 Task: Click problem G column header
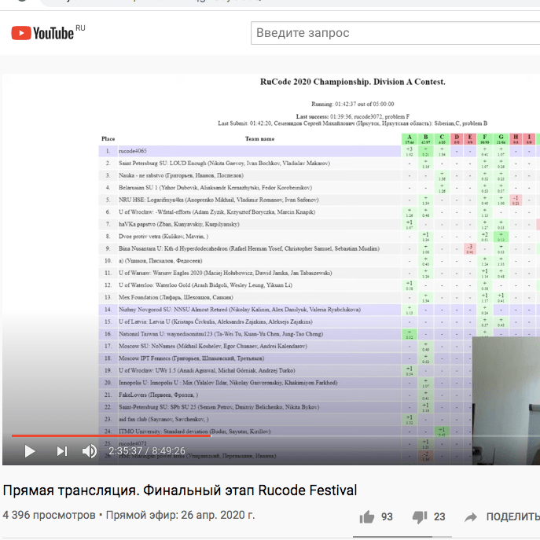pyautogui.click(x=501, y=139)
